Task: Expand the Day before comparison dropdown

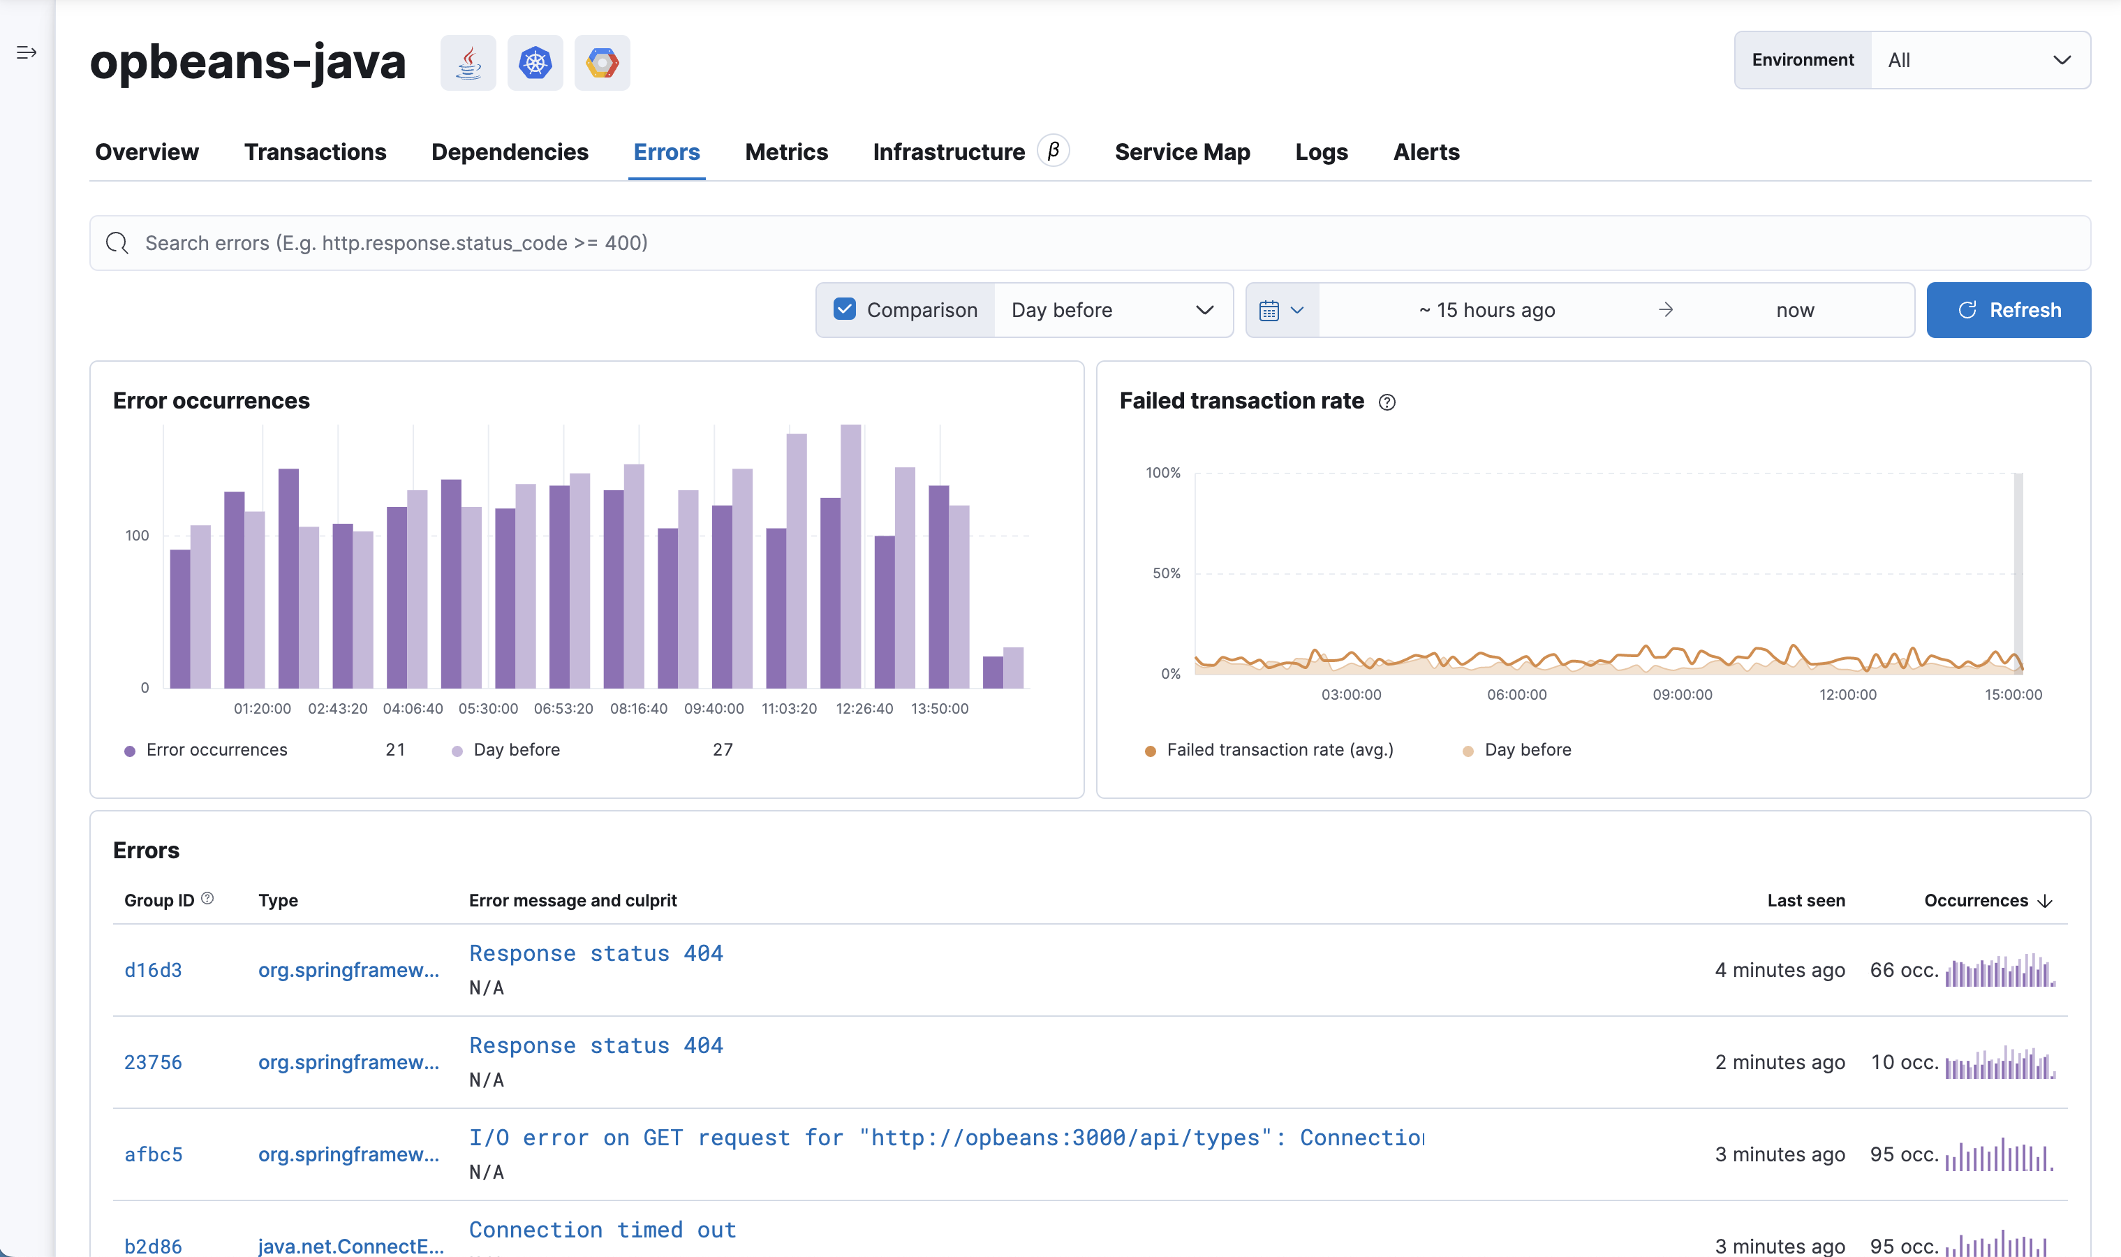Action: (1113, 310)
